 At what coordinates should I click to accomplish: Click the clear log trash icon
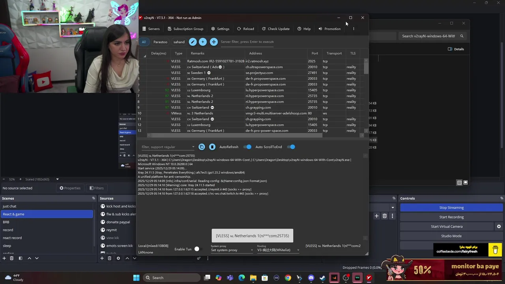[x=212, y=147]
